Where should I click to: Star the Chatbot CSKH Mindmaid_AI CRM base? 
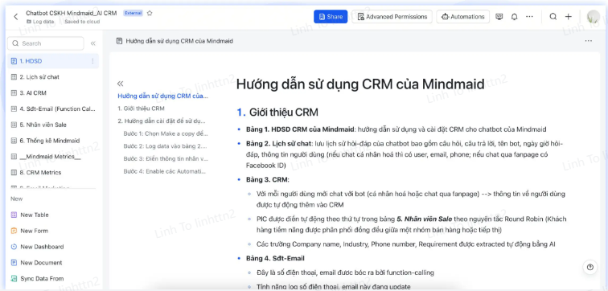(x=150, y=13)
